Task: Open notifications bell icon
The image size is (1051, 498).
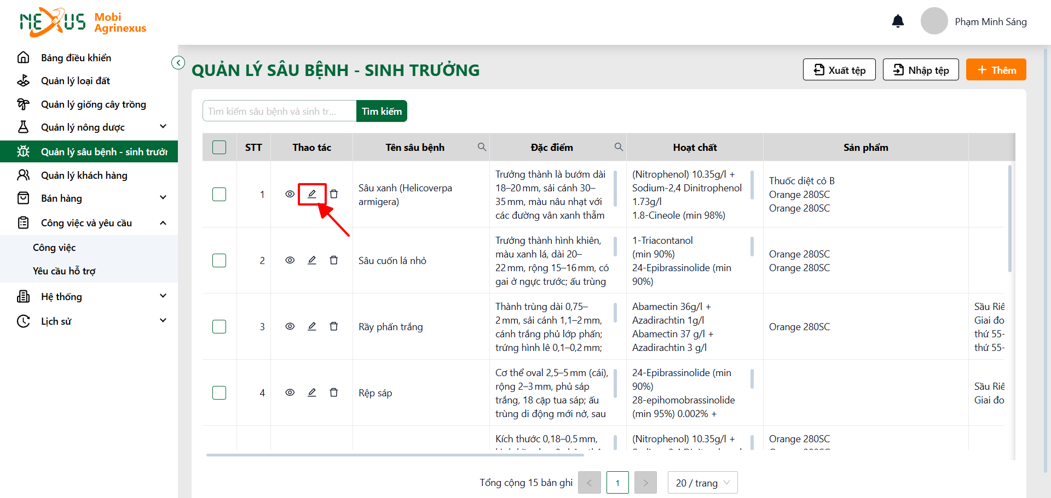Action: [x=898, y=21]
